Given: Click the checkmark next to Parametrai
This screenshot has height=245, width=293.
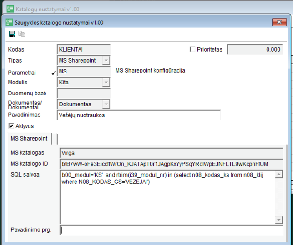Looking at the screenshot, I should (54, 72).
